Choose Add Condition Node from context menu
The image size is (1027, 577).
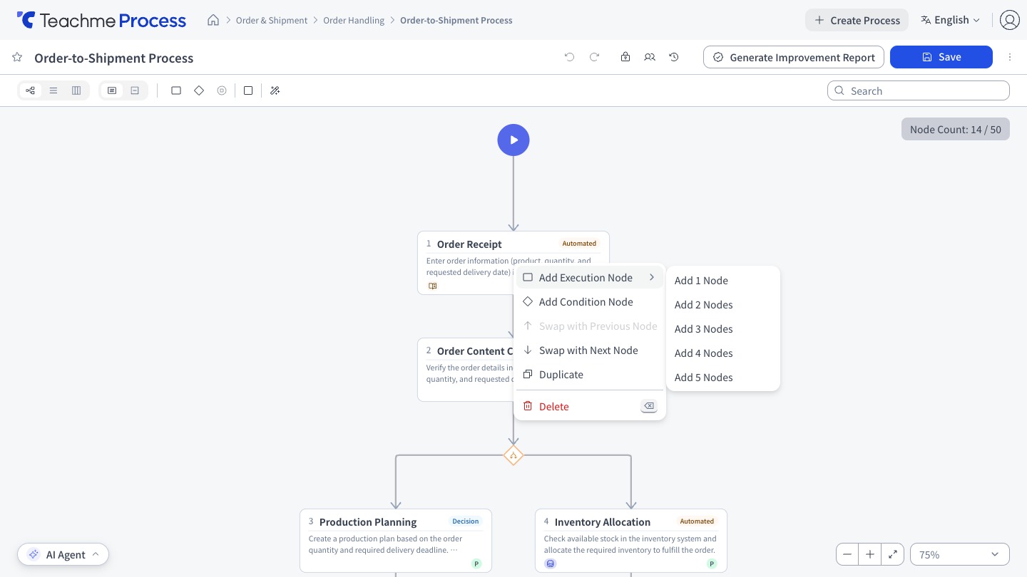point(590,302)
